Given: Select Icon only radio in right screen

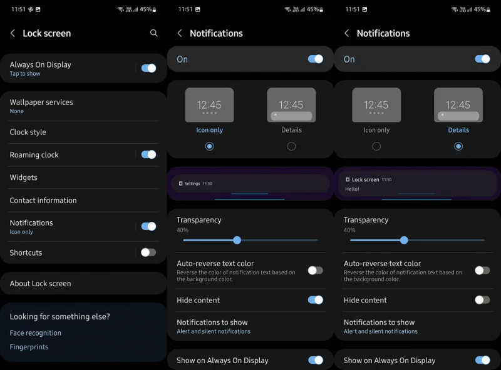Looking at the screenshot, I should click(376, 146).
